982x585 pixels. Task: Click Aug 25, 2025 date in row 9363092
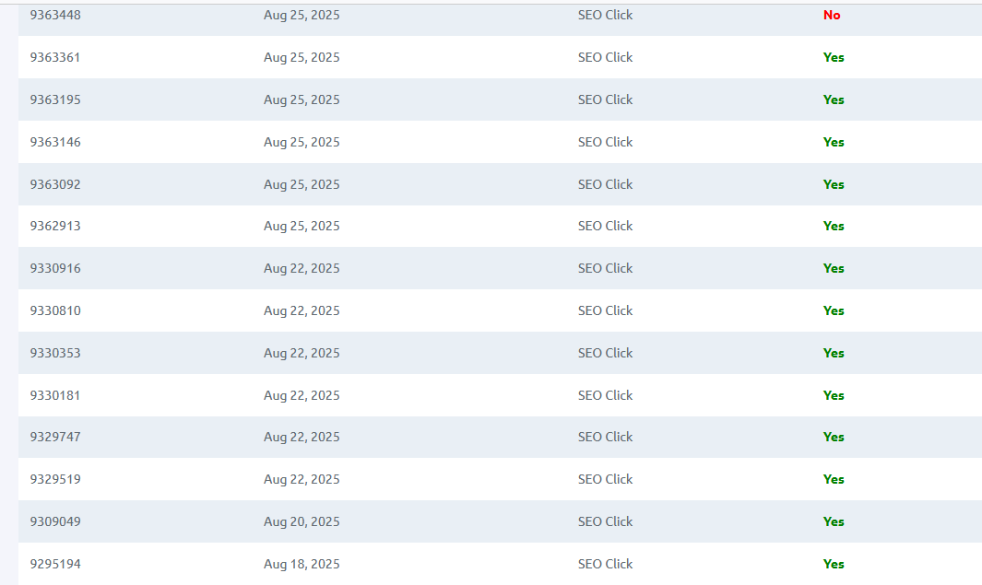(302, 184)
